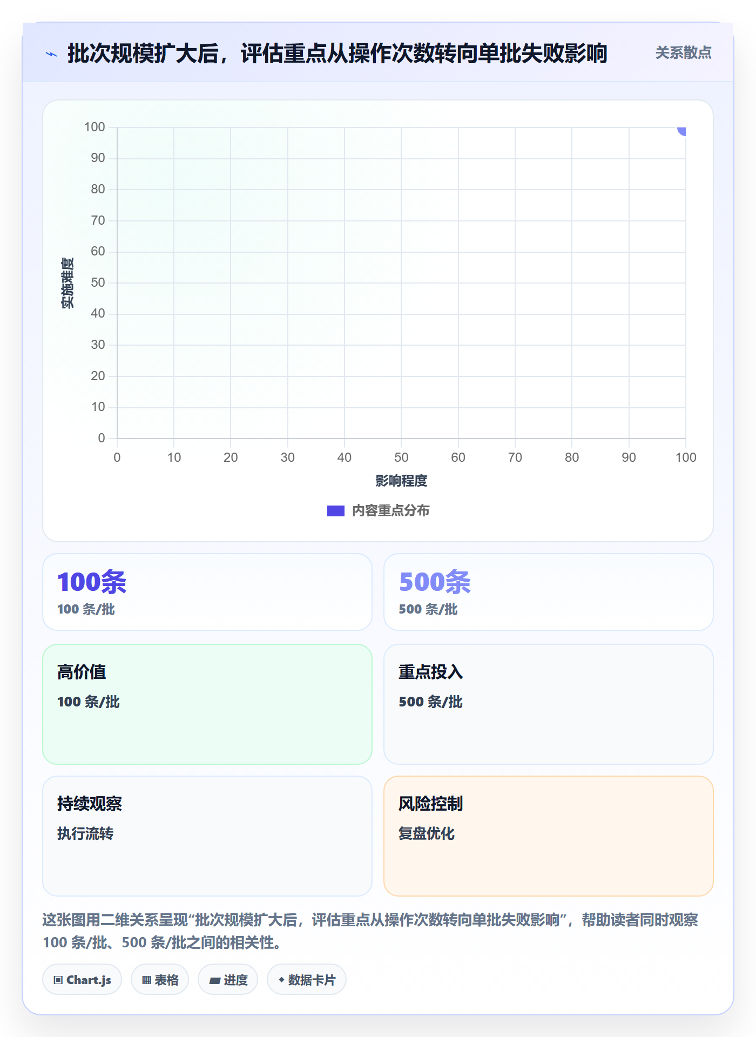The image size is (756, 1037).
Task: Click the 复盘优化 text in 风险控制 card
Action: (427, 833)
